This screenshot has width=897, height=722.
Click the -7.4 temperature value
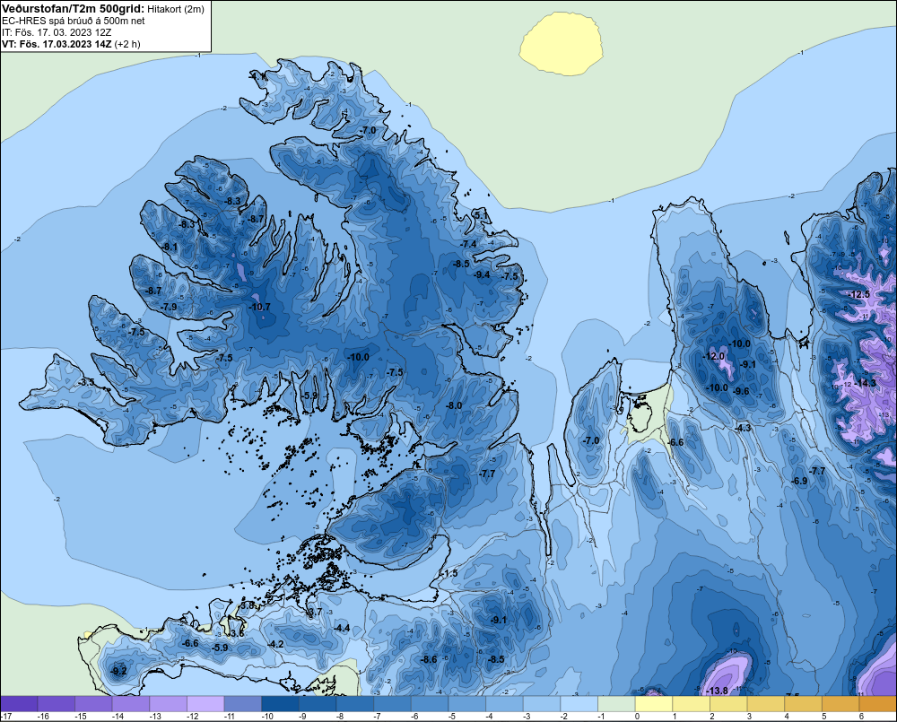tap(468, 244)
